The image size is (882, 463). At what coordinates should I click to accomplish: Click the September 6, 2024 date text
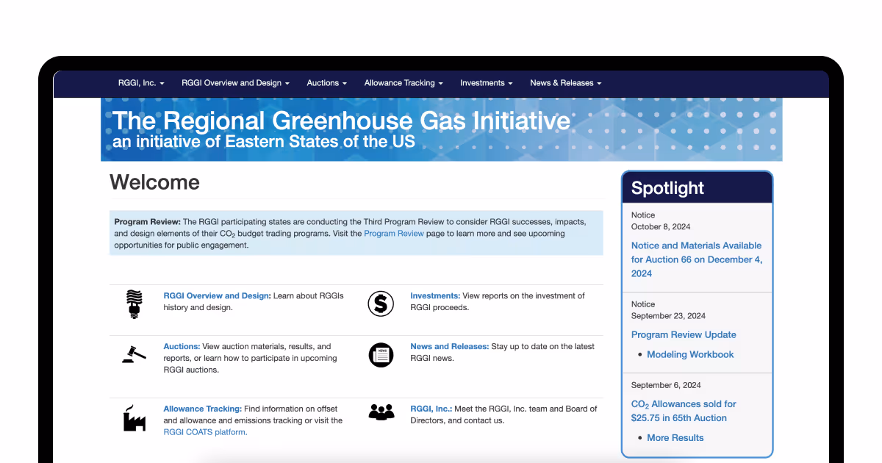[666, 384]
